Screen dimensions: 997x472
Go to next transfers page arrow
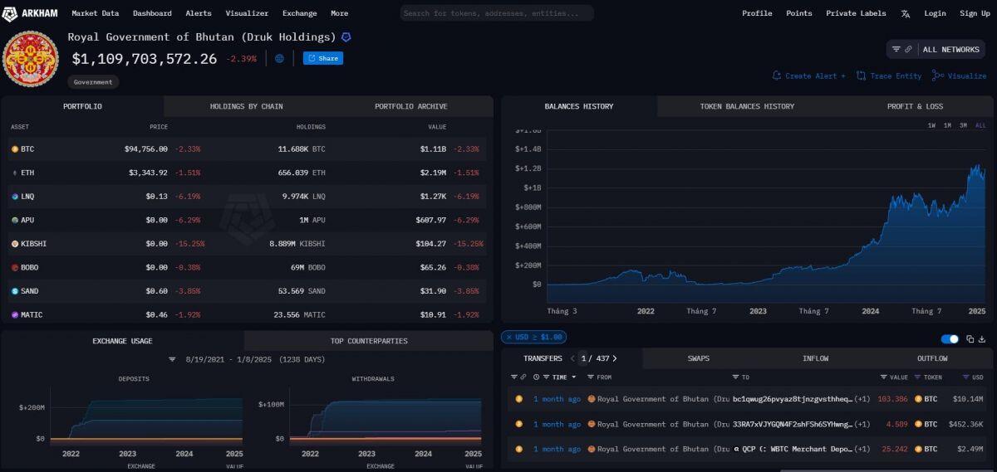pyautogui.click(x=615, y=358)
